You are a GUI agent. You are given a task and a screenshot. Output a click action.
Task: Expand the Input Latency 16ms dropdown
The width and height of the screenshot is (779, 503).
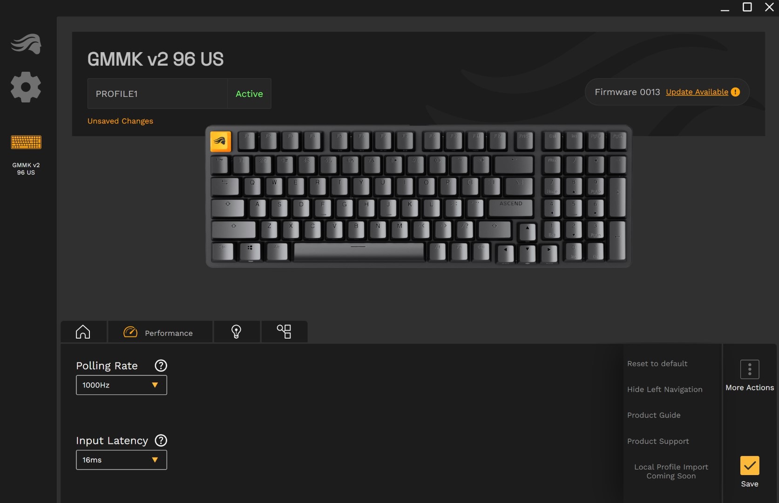(x=122, y=460)
